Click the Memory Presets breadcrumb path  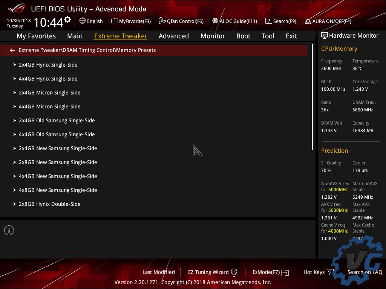(x=87, y=50)
